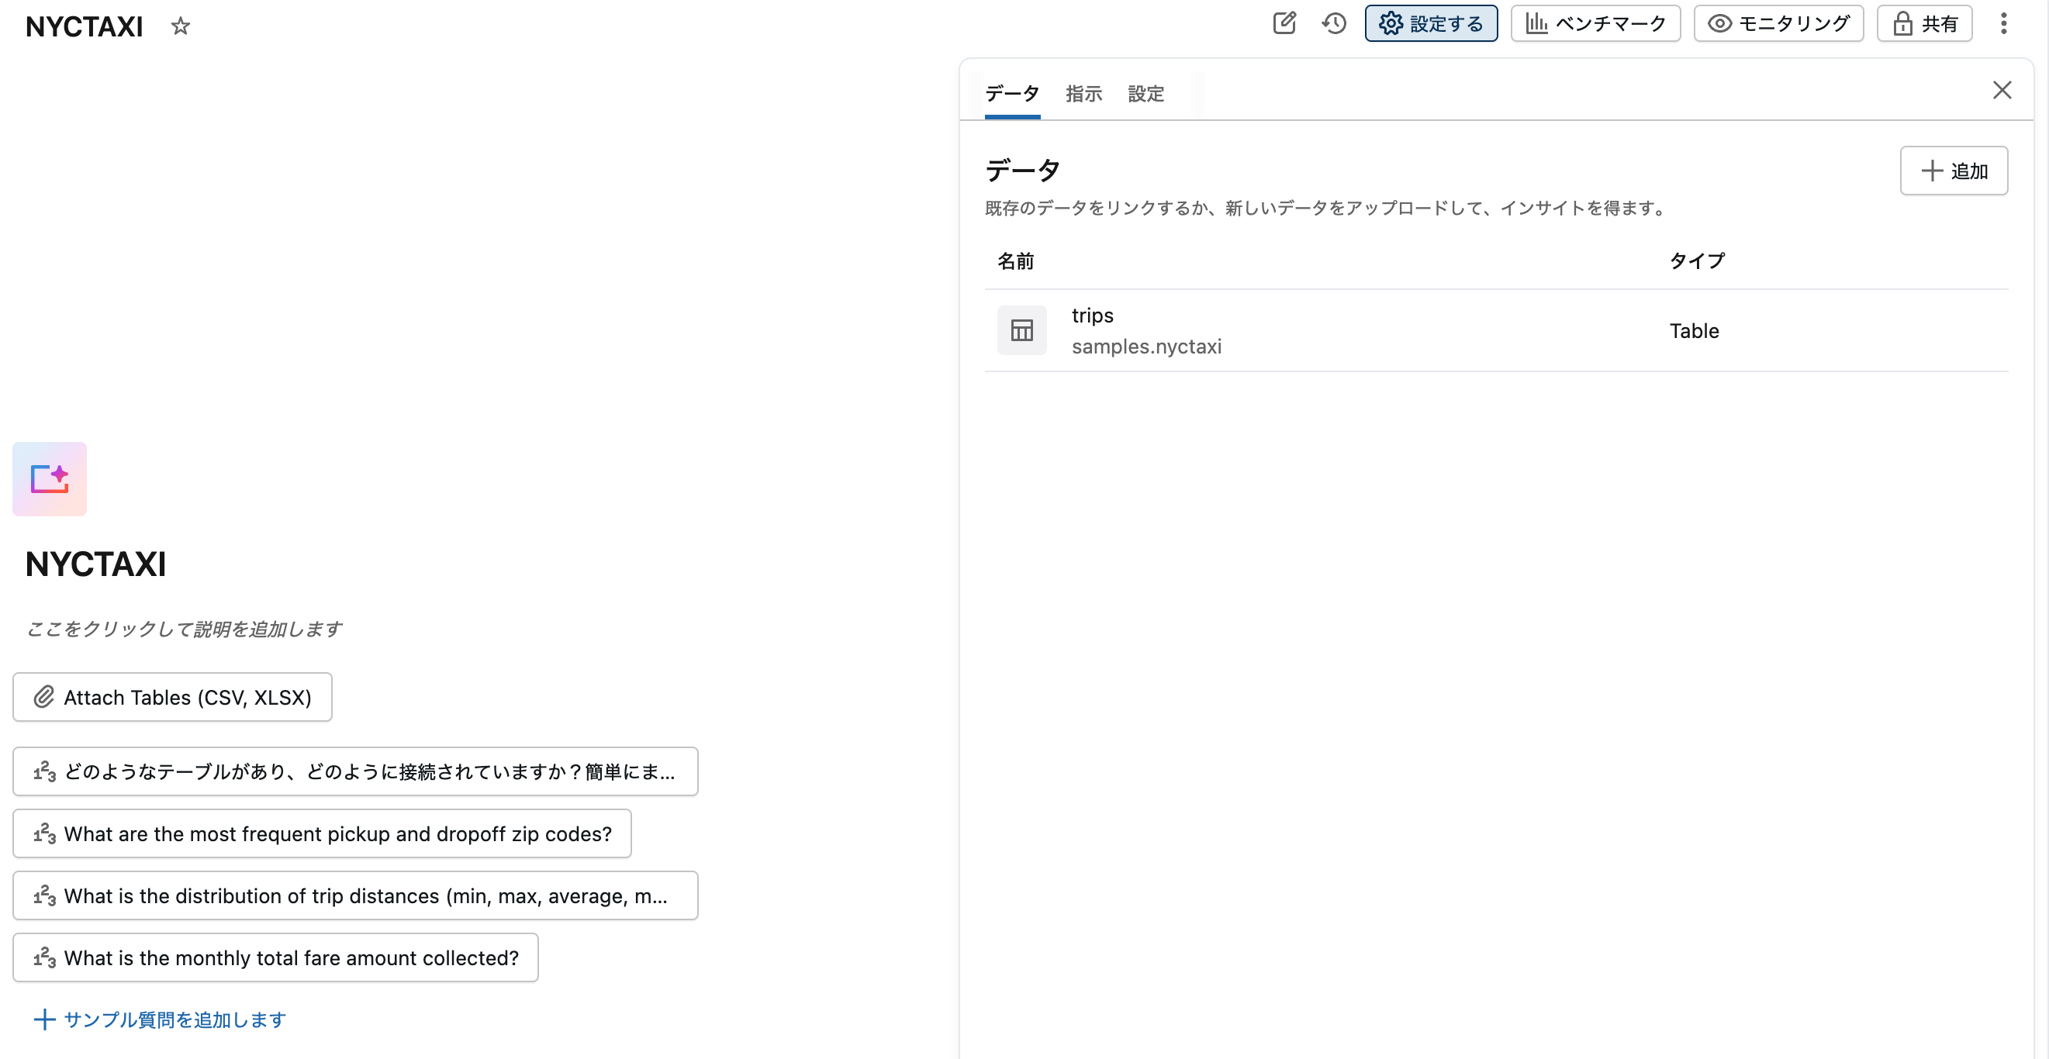Close the データ panel

(2003, 90)
